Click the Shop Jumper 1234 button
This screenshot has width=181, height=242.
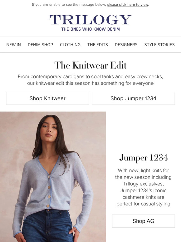(133, 98)
